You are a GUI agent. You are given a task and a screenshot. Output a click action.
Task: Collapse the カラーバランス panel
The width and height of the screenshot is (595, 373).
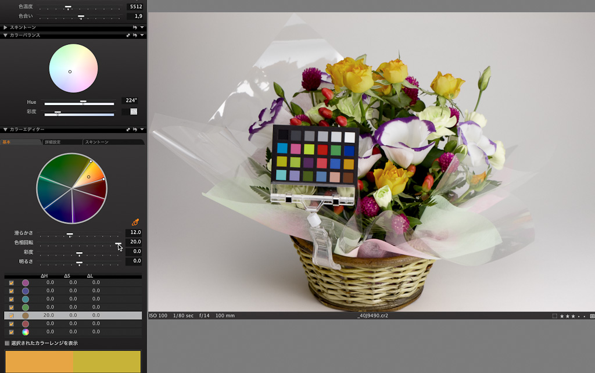point(5,35)
